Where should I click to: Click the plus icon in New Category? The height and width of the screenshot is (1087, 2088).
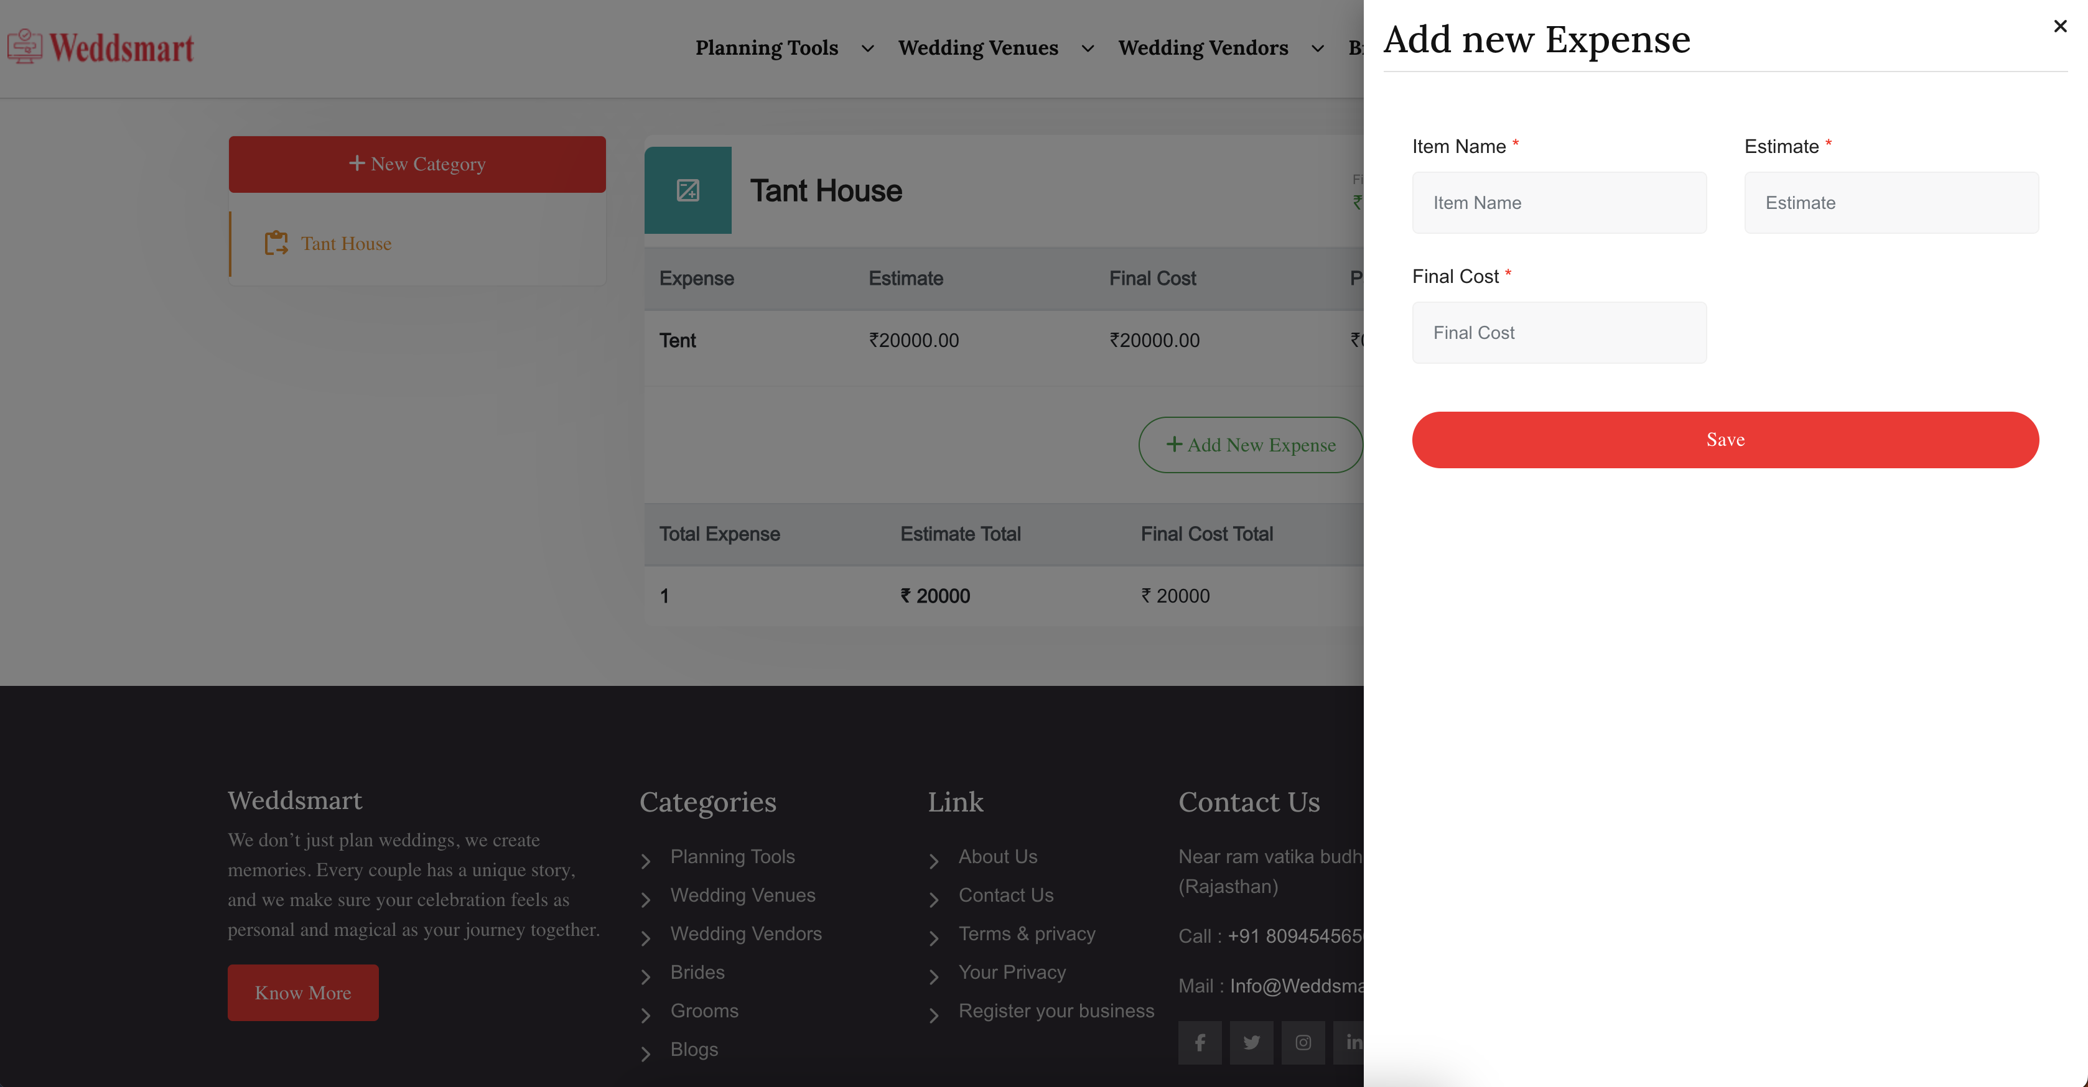point(357,164)
